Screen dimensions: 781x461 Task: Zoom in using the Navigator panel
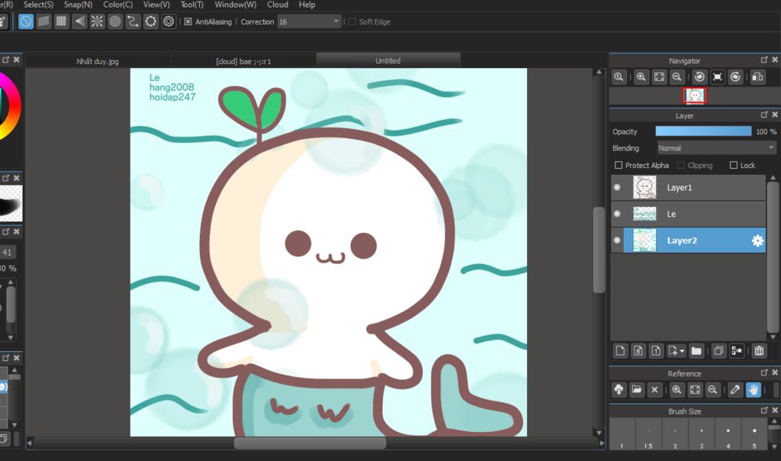coord(641,77)
